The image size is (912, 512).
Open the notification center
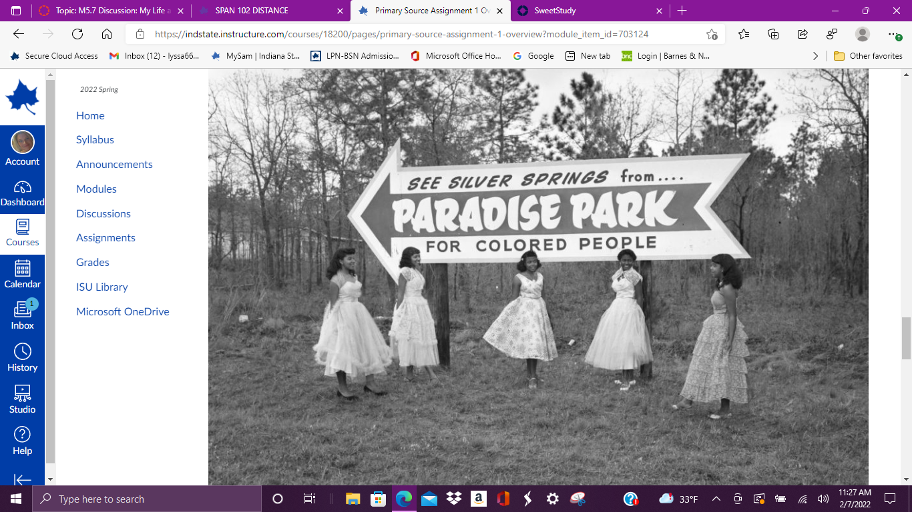tap(889, 499)
